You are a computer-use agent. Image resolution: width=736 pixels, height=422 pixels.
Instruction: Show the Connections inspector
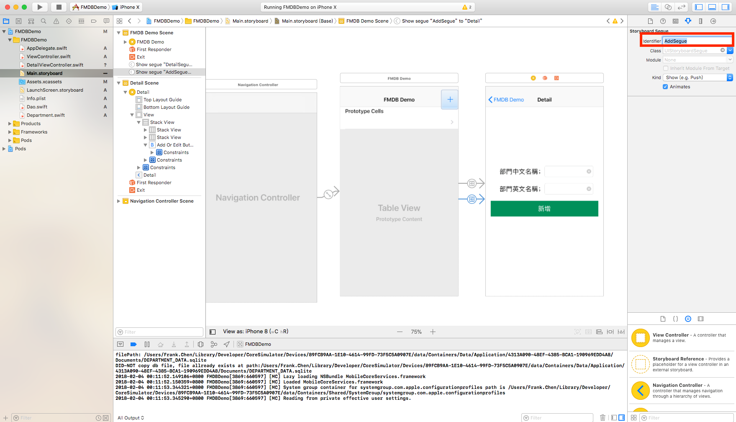pyautogui.click(x=713, y=21)
